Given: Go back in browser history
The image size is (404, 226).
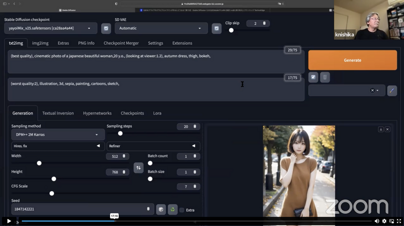Looking at the screenshot, I should tap(14, 4).
